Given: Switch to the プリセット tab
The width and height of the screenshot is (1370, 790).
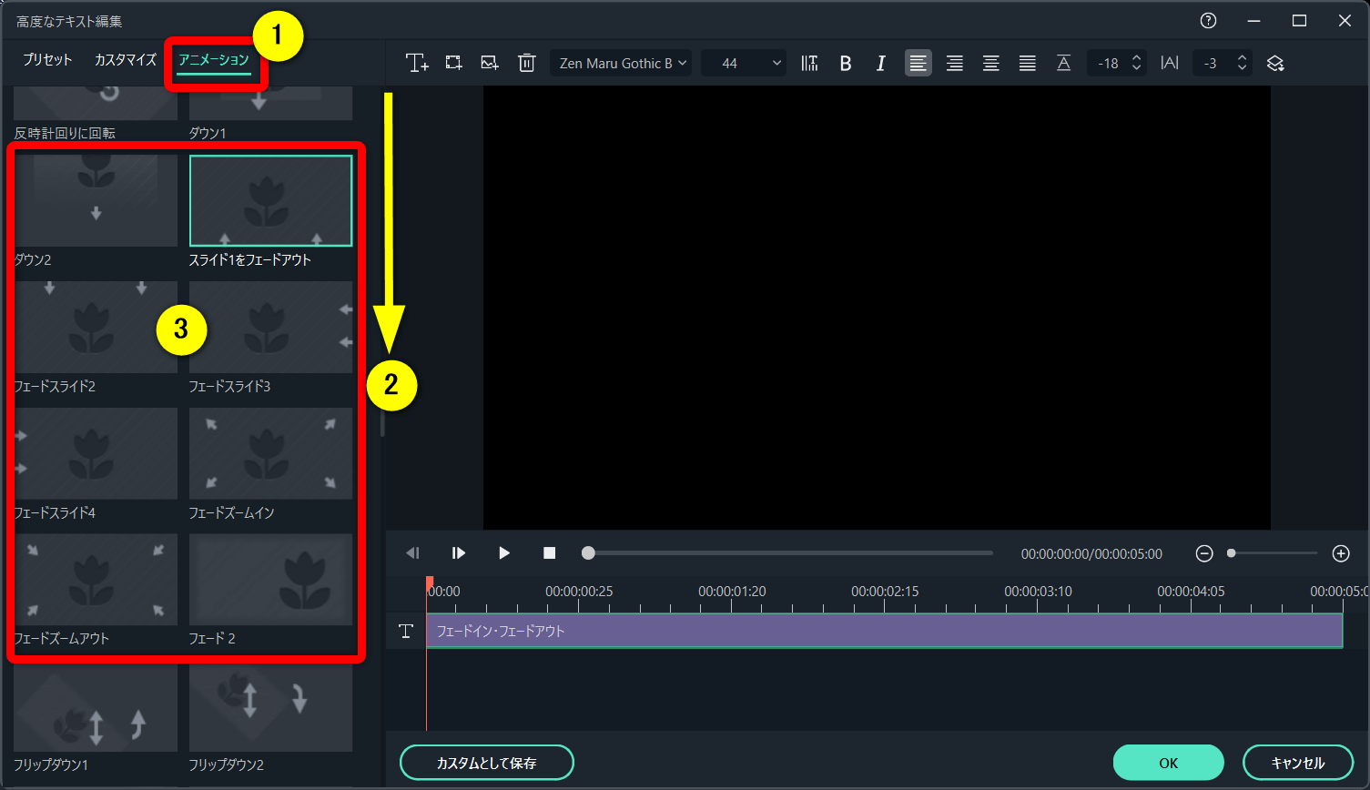Looking at the screenshot, I should (47, 60).
